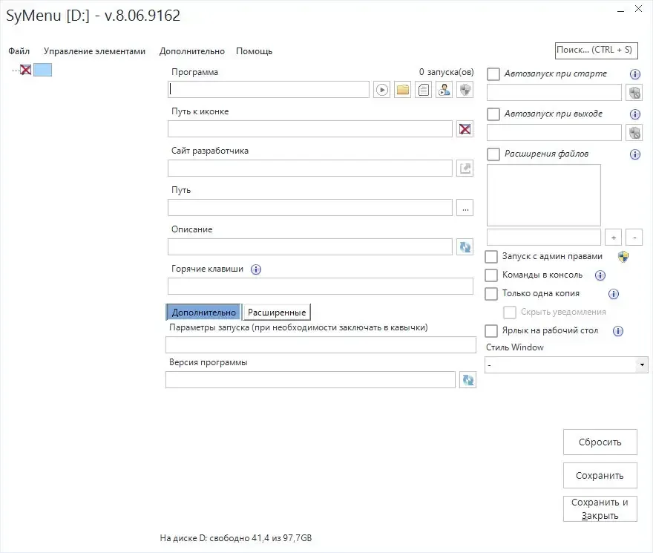This screenshot has height=553, width=653.
Task: Switch to the Расширенные tab
Action: (277, 313)
